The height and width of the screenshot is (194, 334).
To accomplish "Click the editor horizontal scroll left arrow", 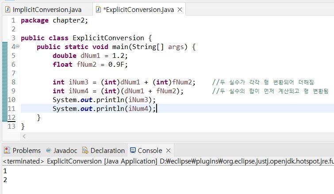I will click(24, 137).
